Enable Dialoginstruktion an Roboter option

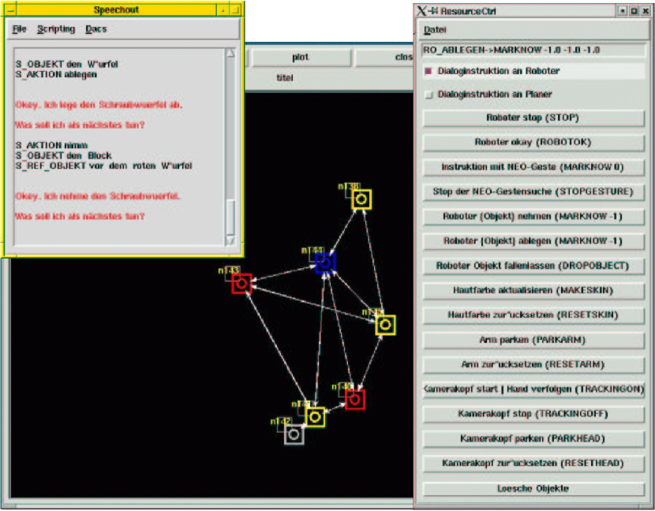(429, 71)
